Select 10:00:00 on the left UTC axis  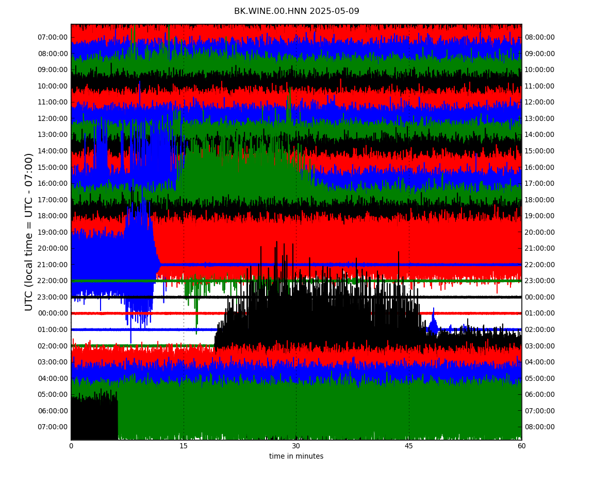click(x=53, y=86)
